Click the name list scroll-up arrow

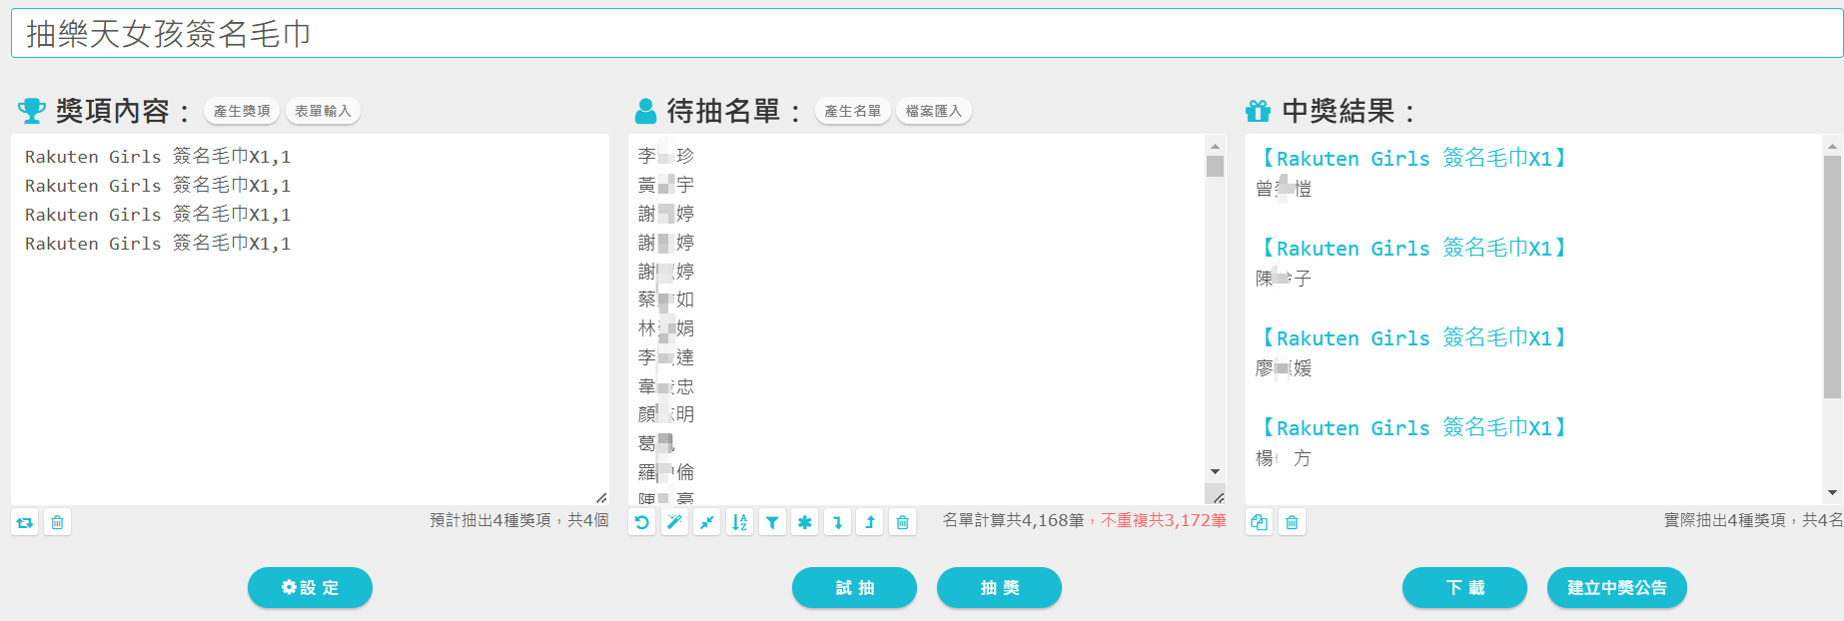click(x=1215, y=145)
